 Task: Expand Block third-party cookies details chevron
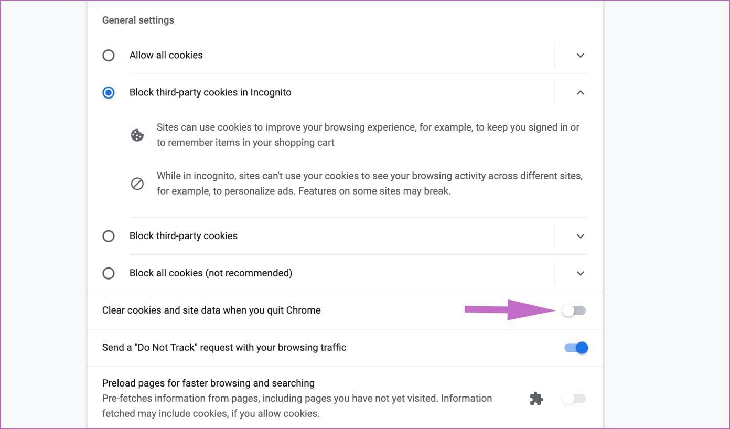tap(580, 236)
